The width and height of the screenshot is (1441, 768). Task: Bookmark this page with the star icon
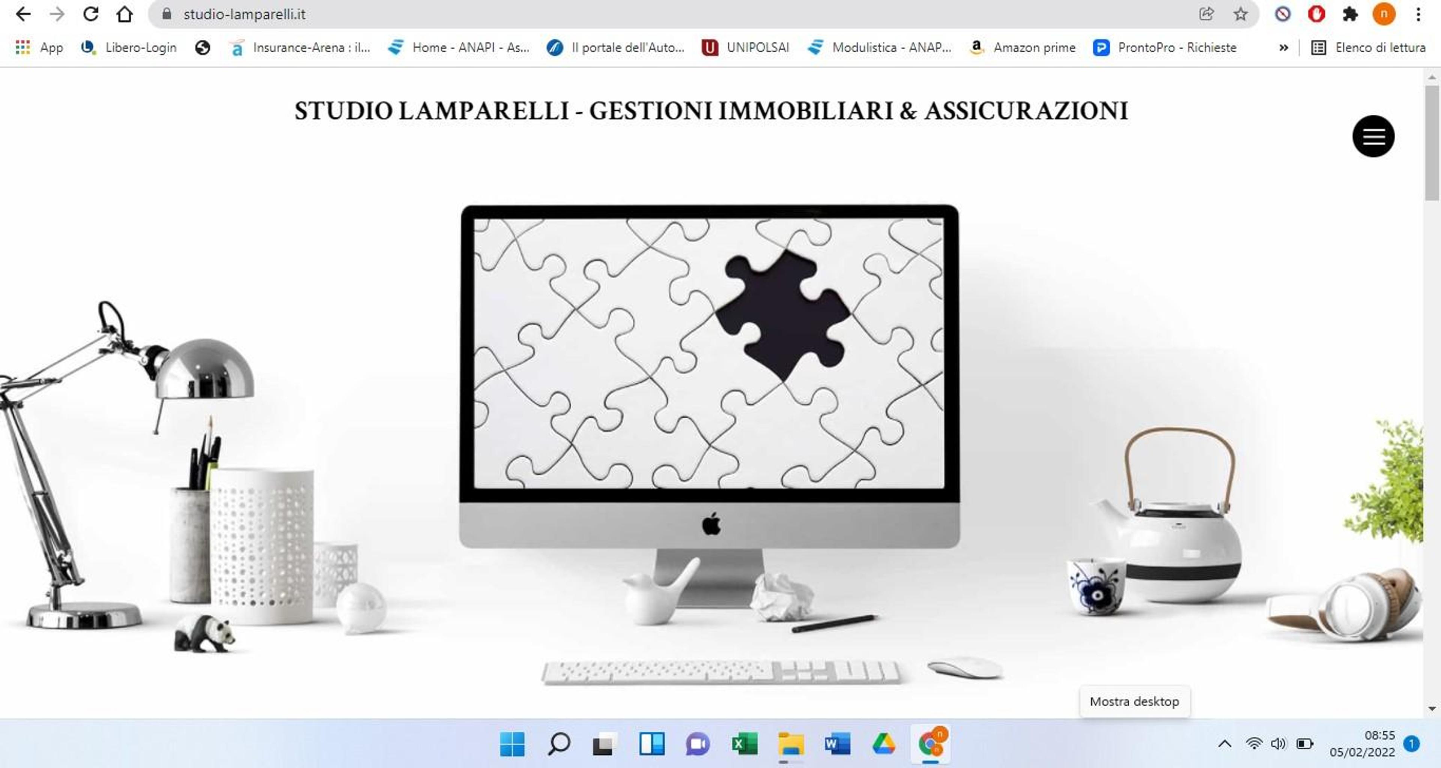click(1240, 14)
